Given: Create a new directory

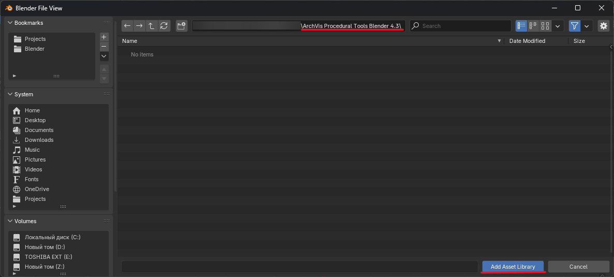Looking at the screenshot, I should [181, 26].
